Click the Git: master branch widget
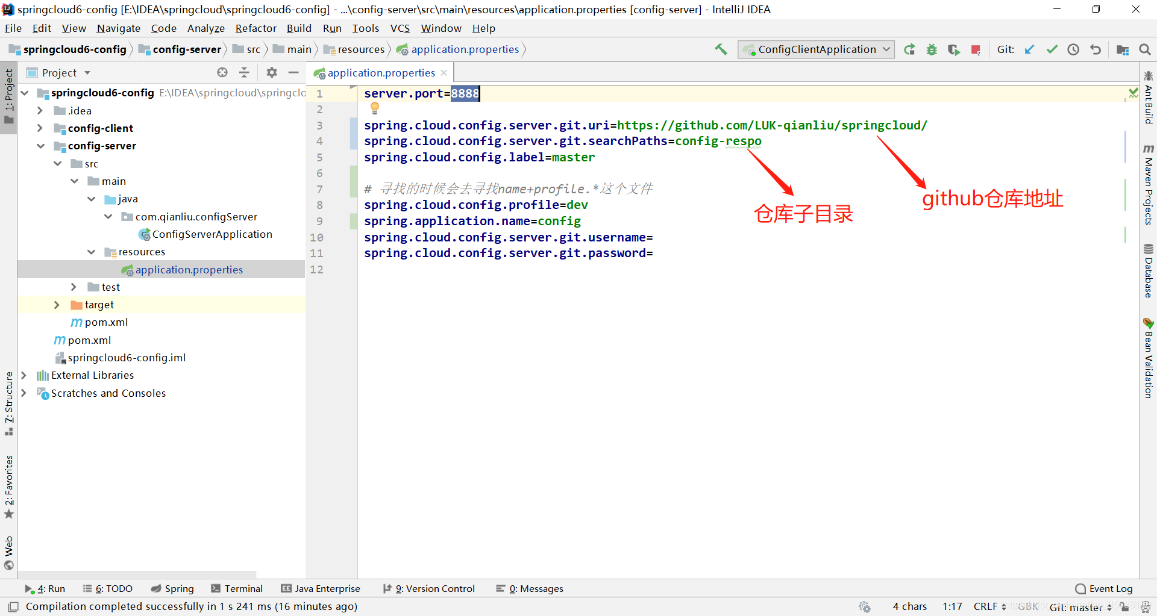Viewport: 1157px width, 616px height. (x=1080, y=607)
